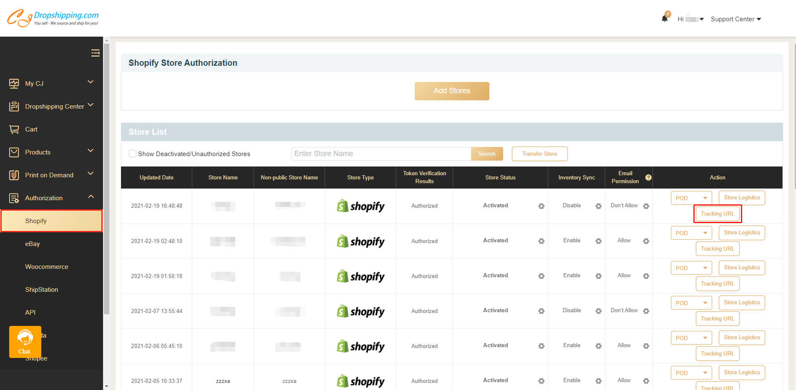
Task: Open Inventory Sync gear for 02:48:10 row
Action: [x=599, y=241]
